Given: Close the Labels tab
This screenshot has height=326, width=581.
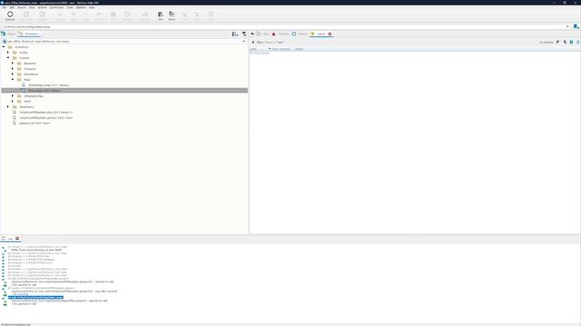Looking at the screenshot, I should (330, 34).
